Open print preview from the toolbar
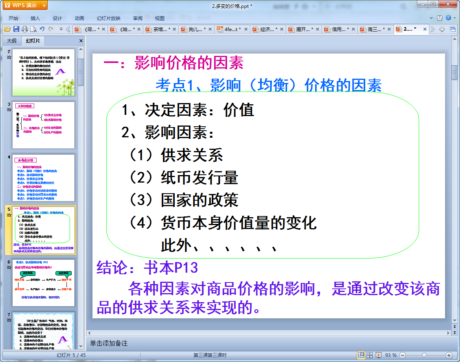Viewport: 460px width, 362px height. click(33, 29)
